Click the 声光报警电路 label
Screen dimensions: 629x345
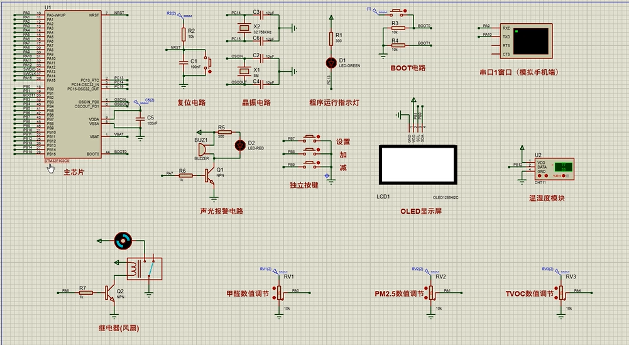[x=222, y=211]
